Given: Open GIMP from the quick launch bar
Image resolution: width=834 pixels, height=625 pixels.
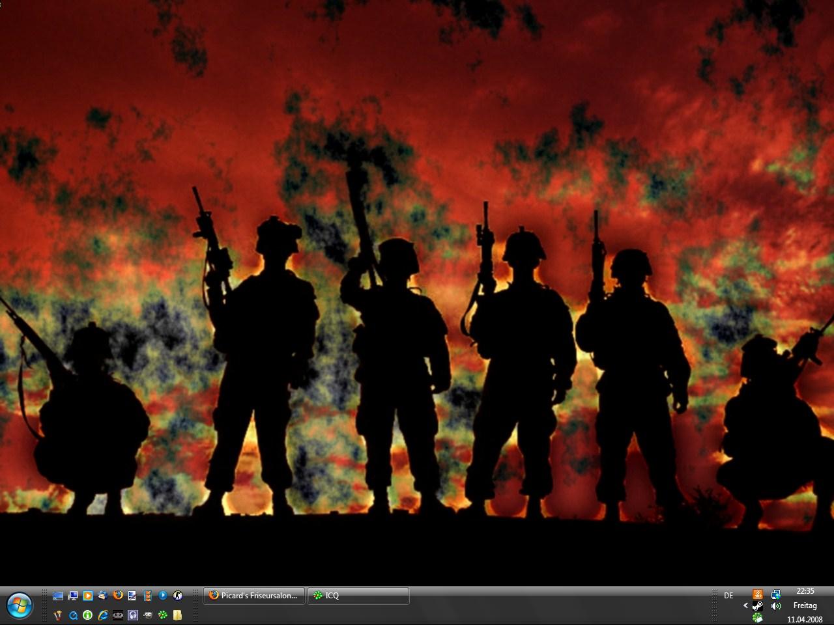Looking at the screenshot, I should (148, 615).
